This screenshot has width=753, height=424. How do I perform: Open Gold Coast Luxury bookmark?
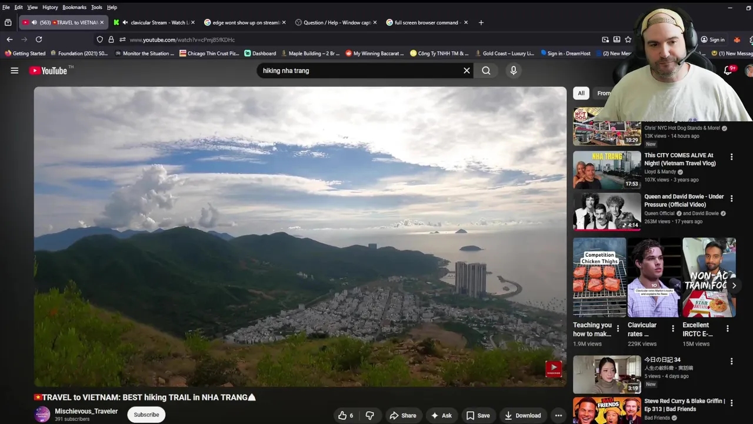[505, 53]
